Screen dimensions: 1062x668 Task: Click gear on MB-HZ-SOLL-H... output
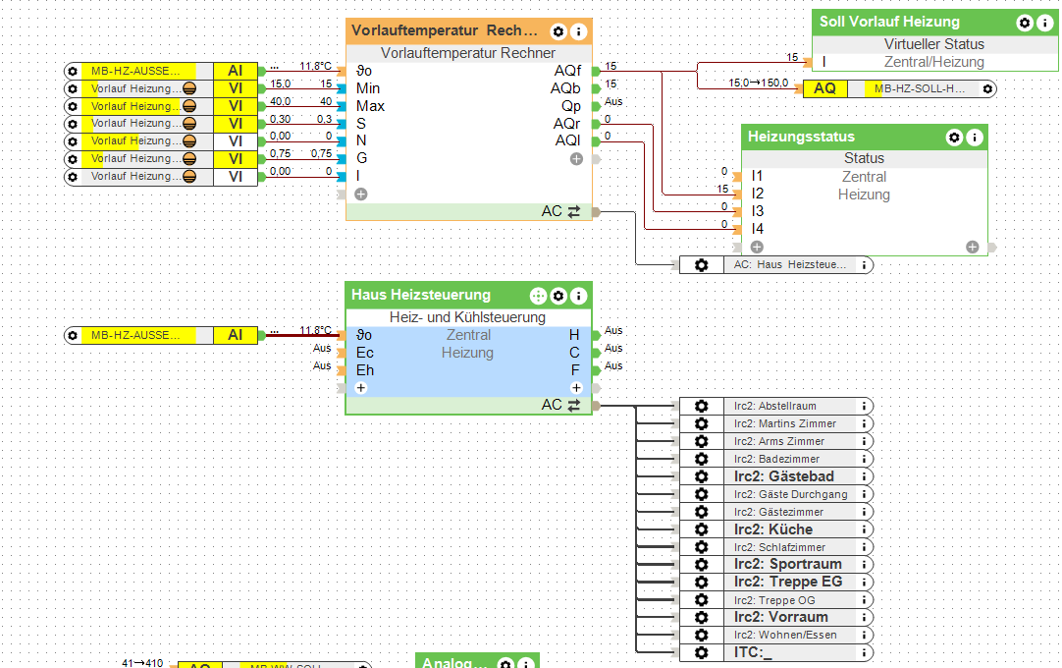click(987, 88)
